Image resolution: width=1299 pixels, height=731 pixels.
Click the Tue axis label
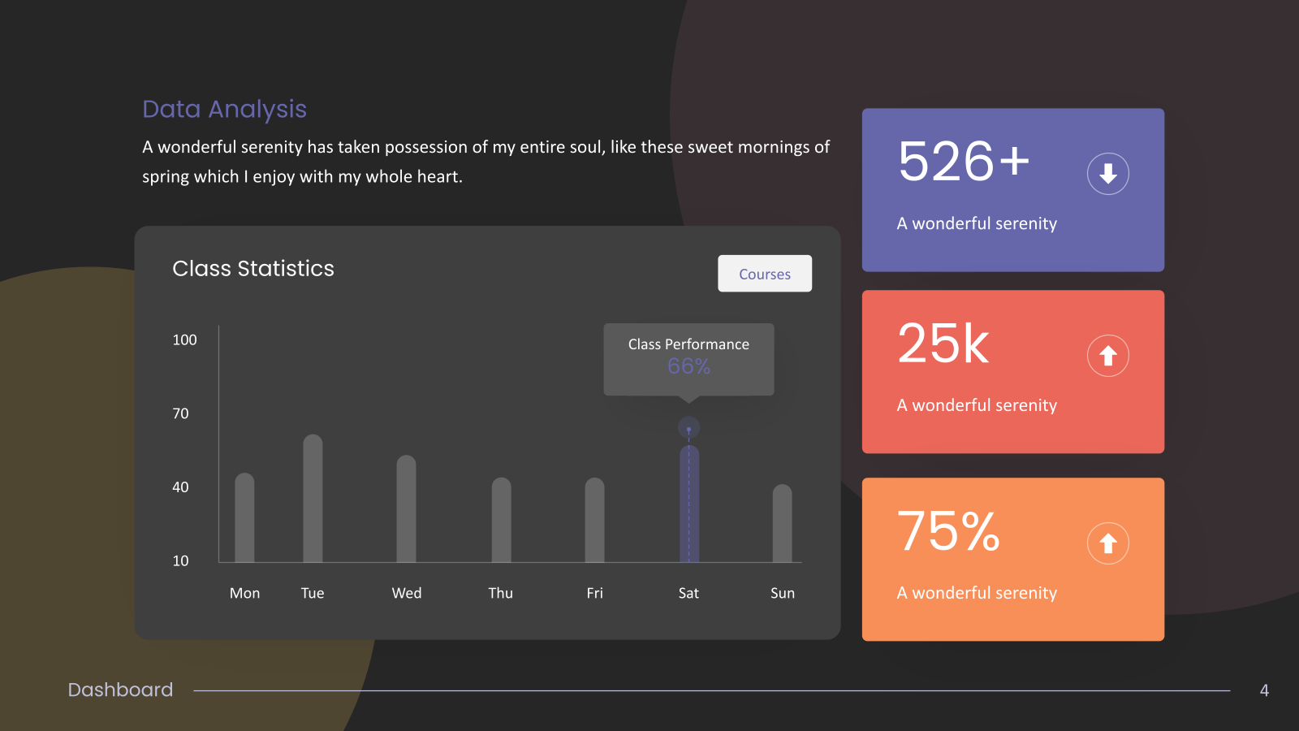[x=313, y=593]
